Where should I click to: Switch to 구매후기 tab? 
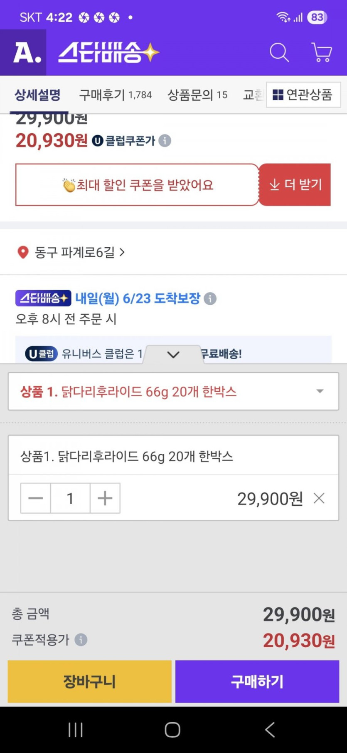coord(115,95)
